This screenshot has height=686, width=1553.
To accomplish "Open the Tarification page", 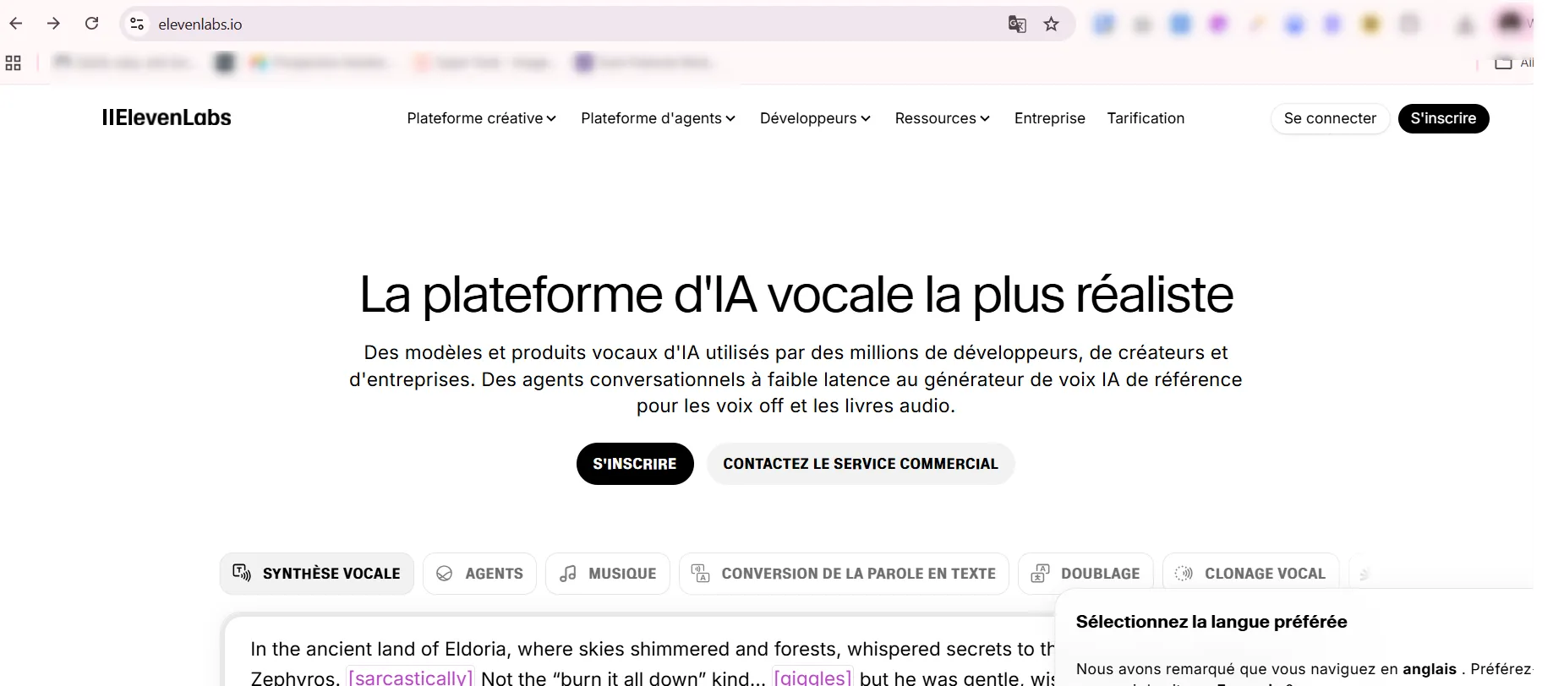I will (1146, 118).
